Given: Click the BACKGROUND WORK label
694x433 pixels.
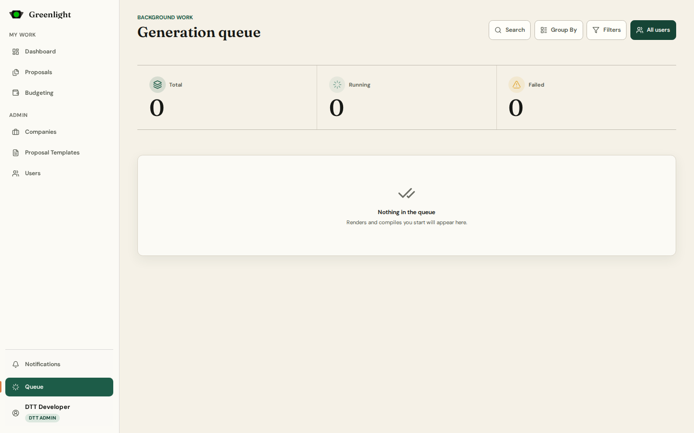Looking at the screenshot, I should [165, 17].
